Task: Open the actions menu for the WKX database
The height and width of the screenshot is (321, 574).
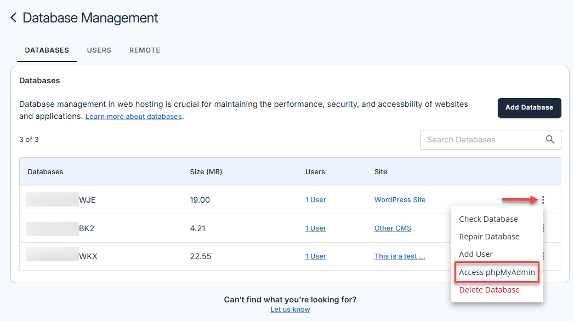Action: (x=542, y=256)
